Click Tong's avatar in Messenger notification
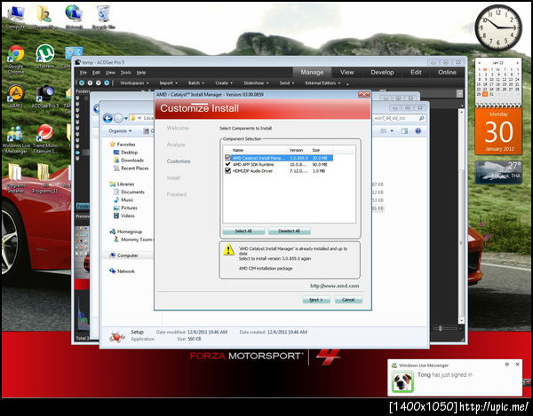533x416 pixels. coord(402,382)
